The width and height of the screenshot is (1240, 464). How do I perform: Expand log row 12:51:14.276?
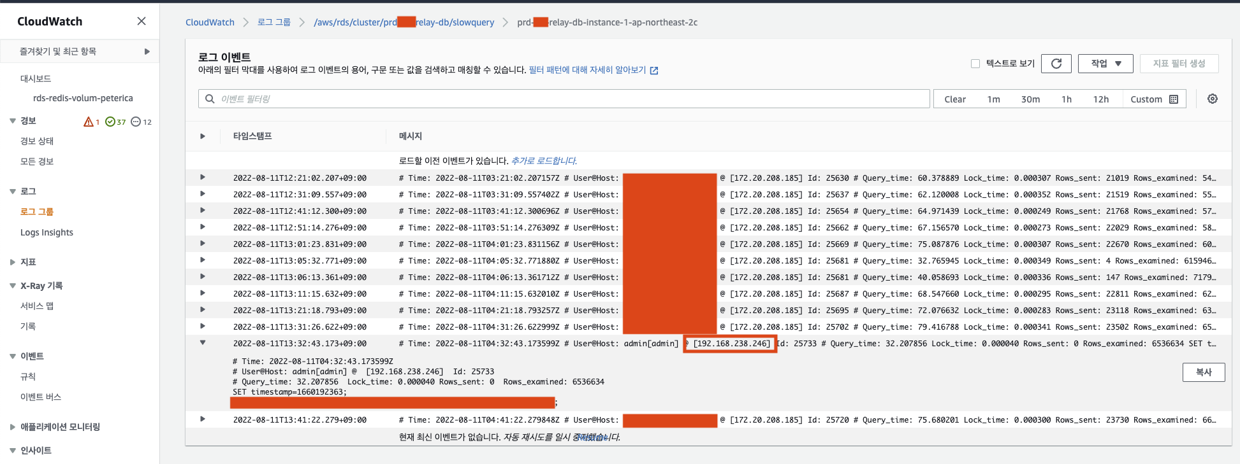coord(203,227)
